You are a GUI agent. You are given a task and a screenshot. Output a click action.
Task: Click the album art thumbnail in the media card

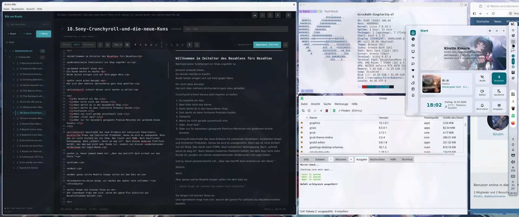431,84
